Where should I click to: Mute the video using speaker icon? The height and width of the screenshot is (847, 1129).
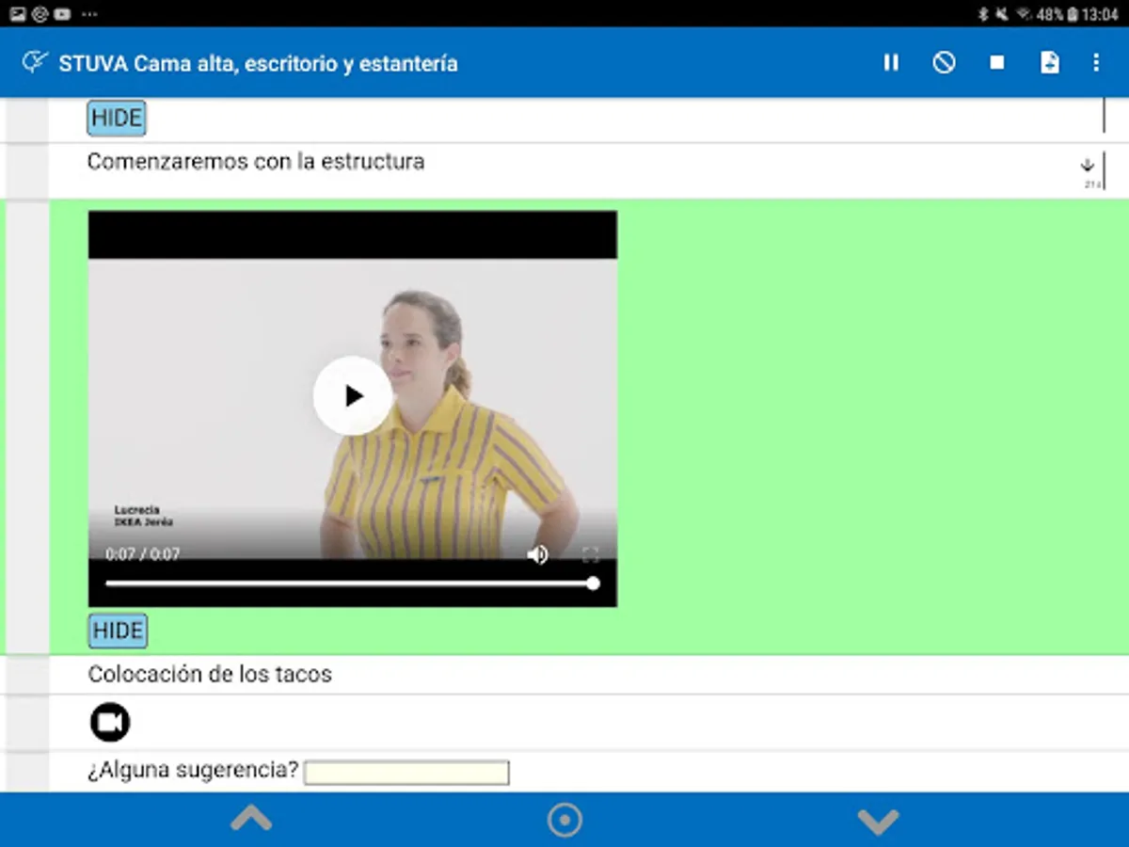[x=537, y=554]
